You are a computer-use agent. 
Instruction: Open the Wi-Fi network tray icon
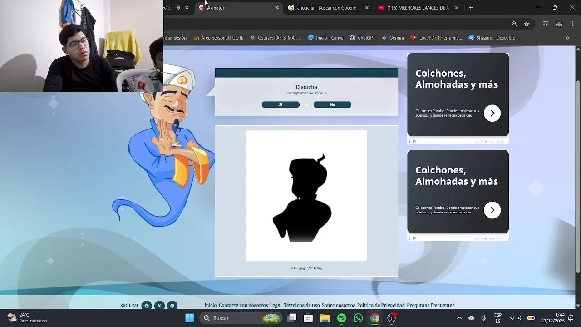point(512,318)
